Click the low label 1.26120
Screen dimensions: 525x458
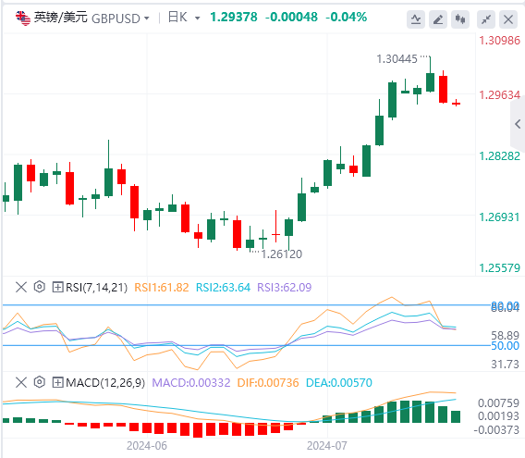point(282,254)
